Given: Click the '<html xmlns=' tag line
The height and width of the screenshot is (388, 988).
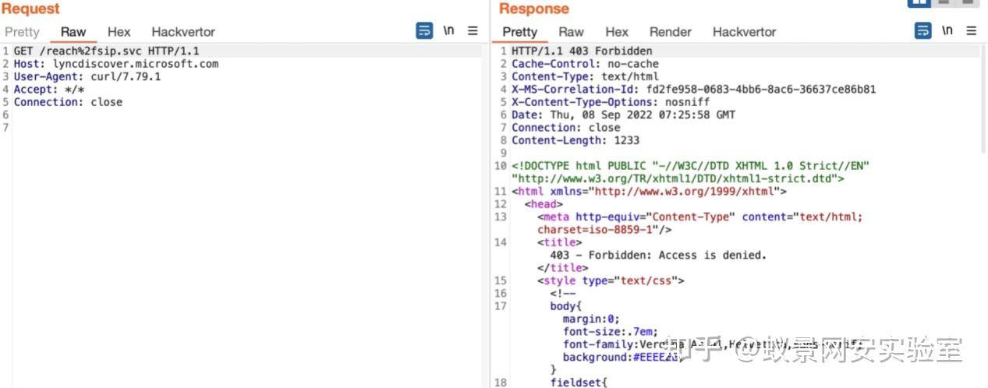Looking at the screenshot, I should pyautogui.click(x=649, y=191).
